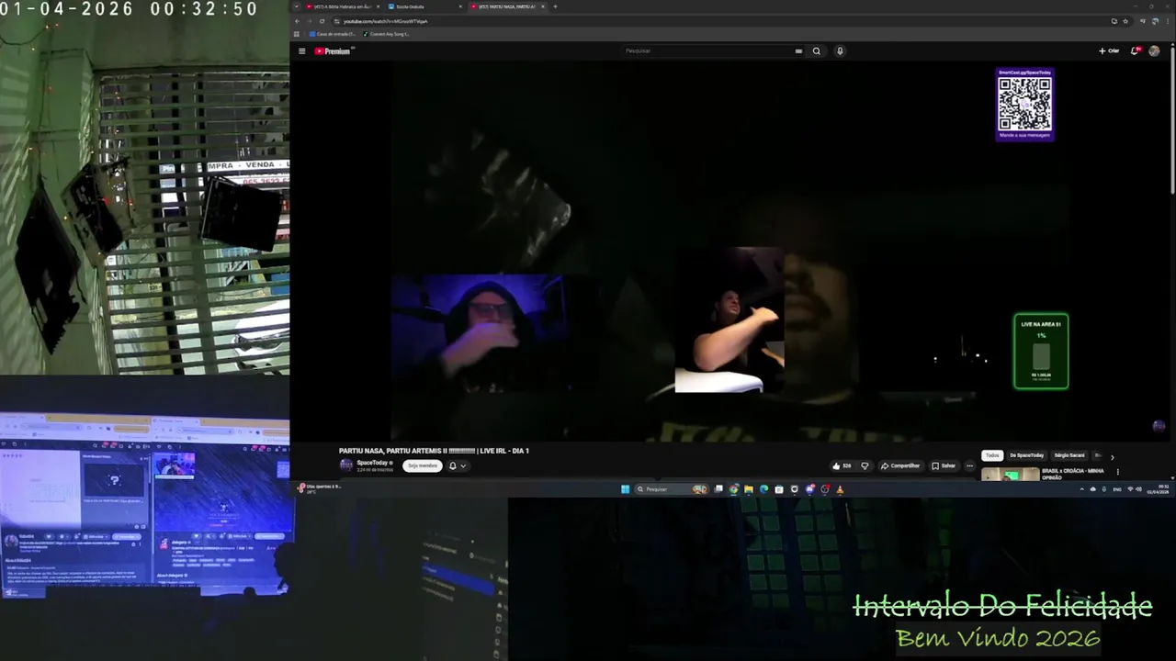Click the video title PARTIU NASA, PARTIU ARTEMIS II
This screenshot has height=661, width=1176.
tap(434, 451)
